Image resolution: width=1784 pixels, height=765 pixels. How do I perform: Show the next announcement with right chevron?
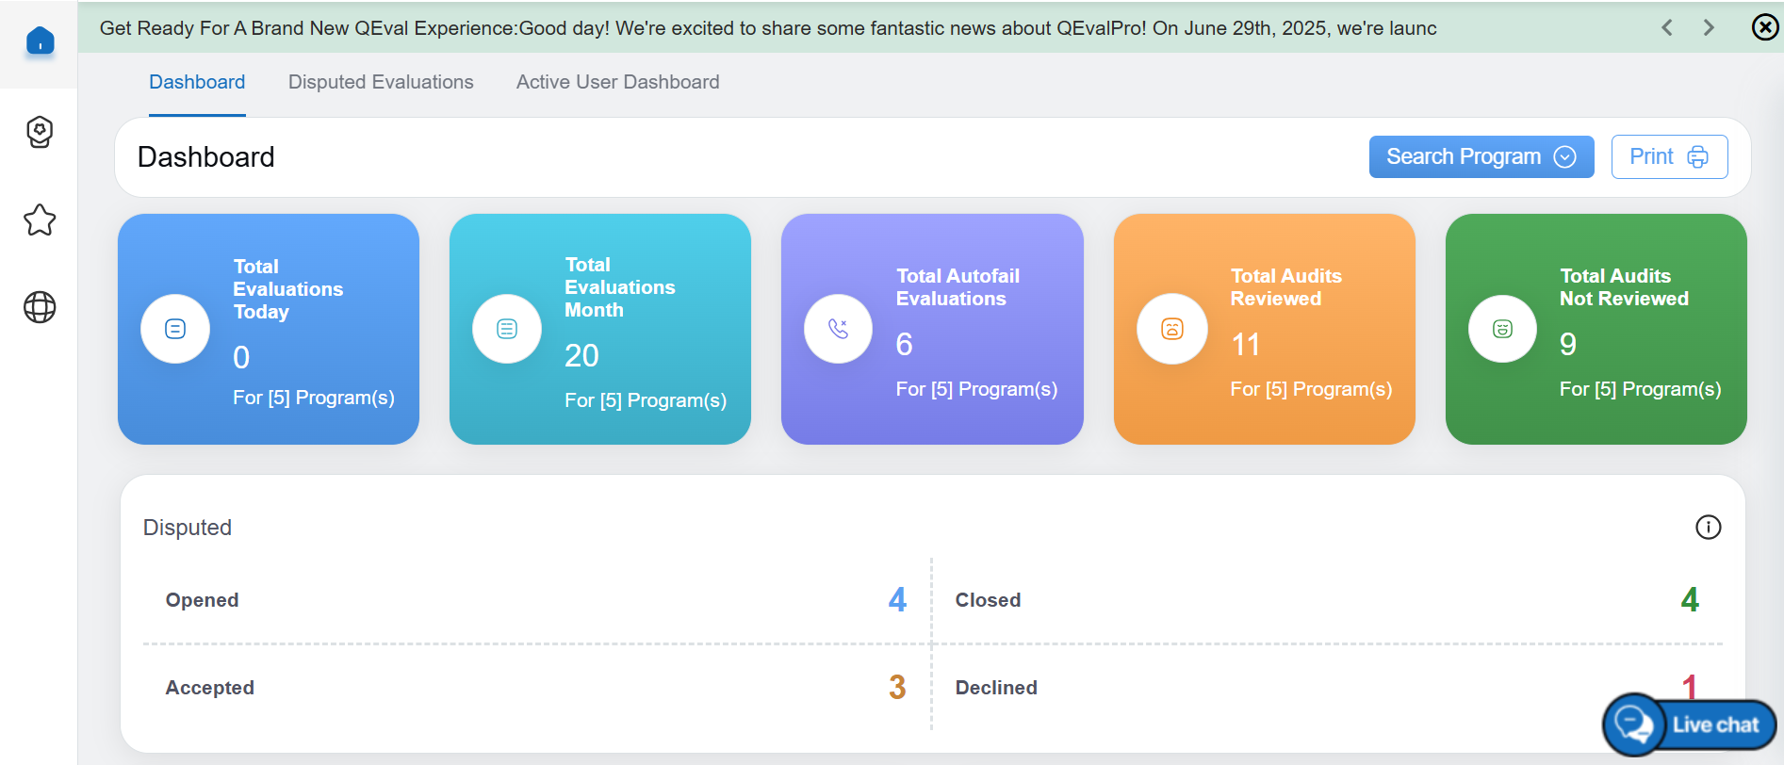pos(1709,27)
